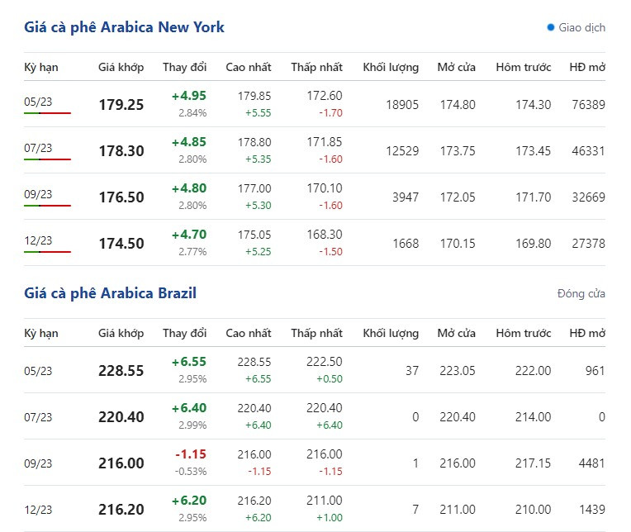
Task: Click the New York table Khối lượng header
Action: pyautogui.click(x=391, y=67)
